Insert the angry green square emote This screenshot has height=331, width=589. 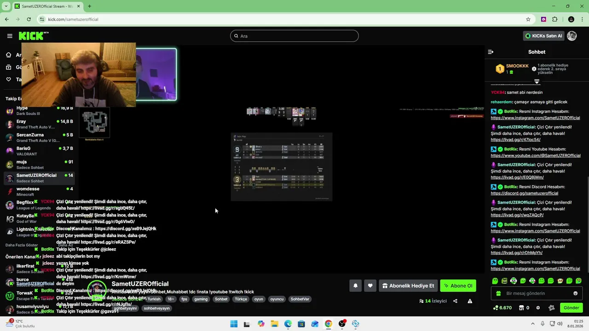[x=504, y=281]
